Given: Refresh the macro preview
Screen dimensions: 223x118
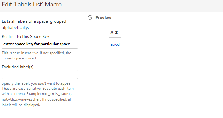Looking at the screenshot, I should point(90,17).
